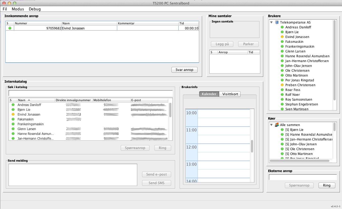Select Per Jonas Ringstad in Brukere tree

tap(300, 80)
